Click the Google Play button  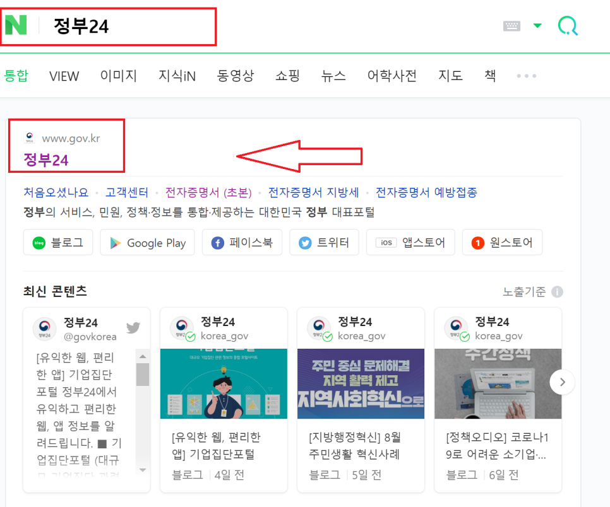click(147, 242)
